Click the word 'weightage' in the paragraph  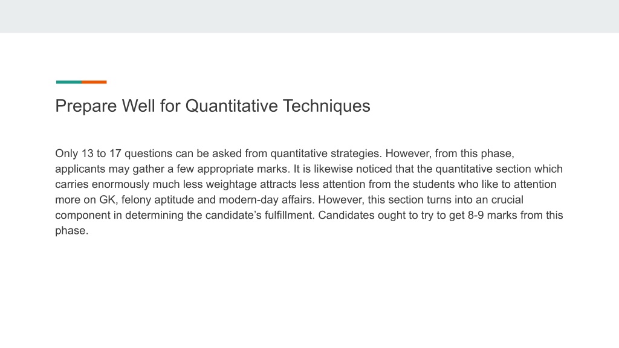coord(232,184)
